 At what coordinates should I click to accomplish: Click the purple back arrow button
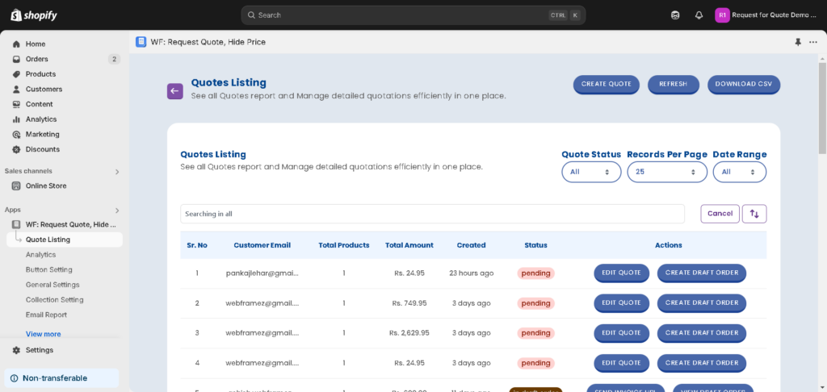coord(175,91)
